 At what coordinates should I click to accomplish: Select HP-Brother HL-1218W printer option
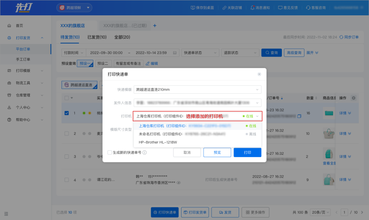(158, 142)
